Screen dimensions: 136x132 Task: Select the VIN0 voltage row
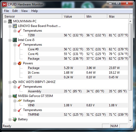(78, 105)
